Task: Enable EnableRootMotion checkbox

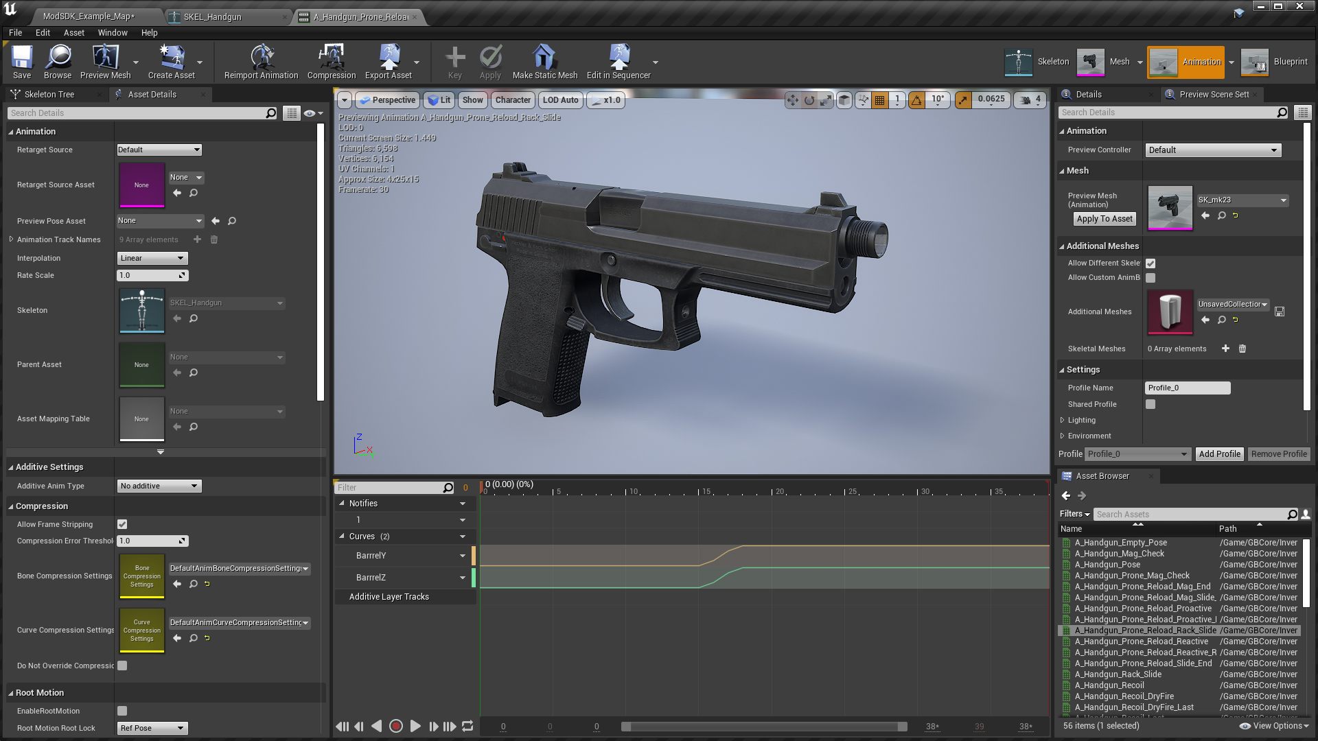Action: coord(122,711)
